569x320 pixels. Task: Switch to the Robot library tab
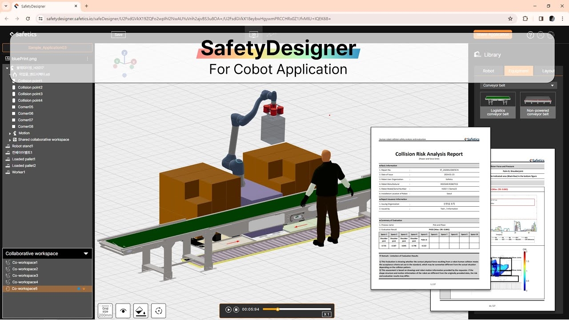pos(489,71)
